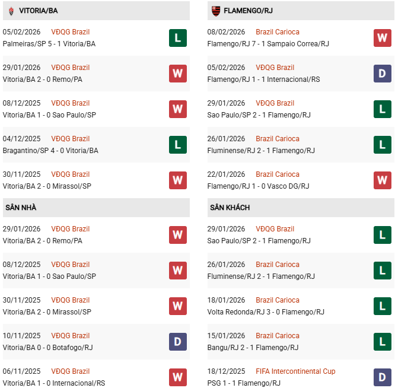
Task: Click the W badge for Flamengo 7-1 Sampaio Correa
Action: pyautogui.click(x=382, y=38)
